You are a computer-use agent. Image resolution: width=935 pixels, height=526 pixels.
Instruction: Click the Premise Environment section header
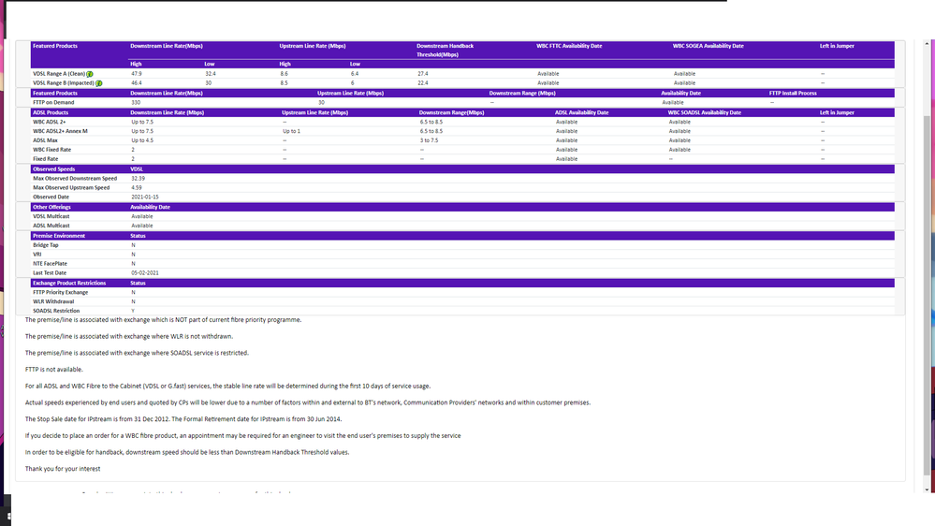[59, 236]
